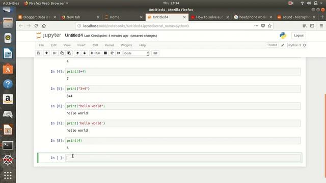Click the Pocket save icon
Screen dimensions: 326x183
click(x=263, y=26)
